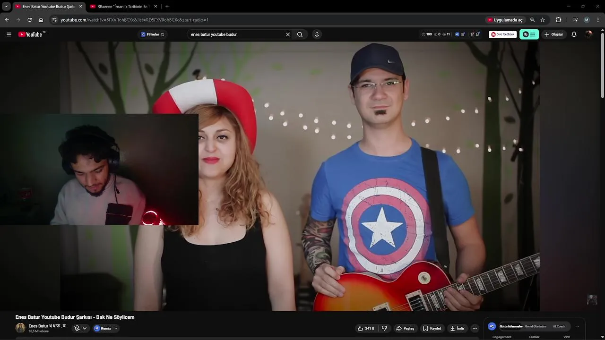Open Enes Batur channel avatar
This screenshot has width=605, height=340.
click(x=20, y=328)
